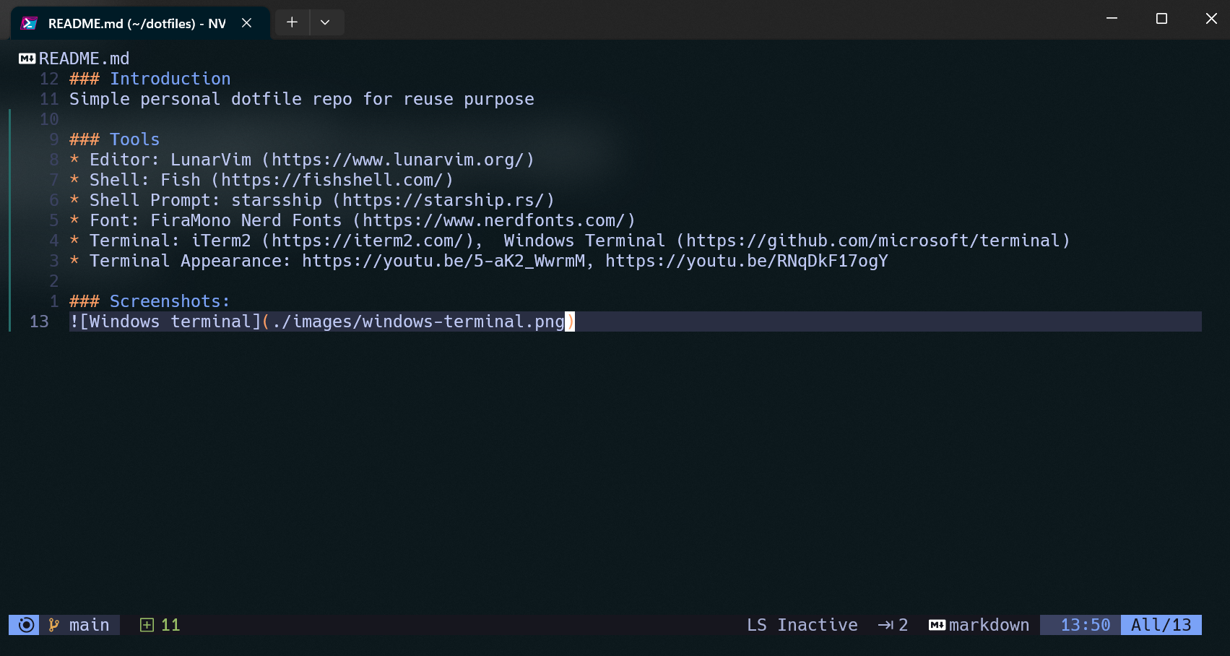Open the youtu.be/RNqDkF17ogY link
Viewport: 1230px width, 656px height.
click(747, 261)
